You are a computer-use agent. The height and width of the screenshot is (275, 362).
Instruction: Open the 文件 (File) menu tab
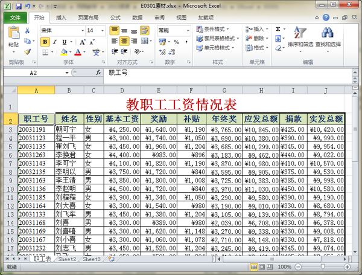click(x=14, y=18)
